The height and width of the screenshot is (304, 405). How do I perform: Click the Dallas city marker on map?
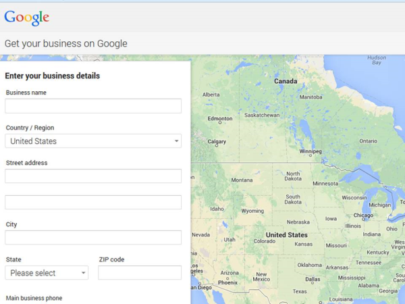(x=313, y=283)
